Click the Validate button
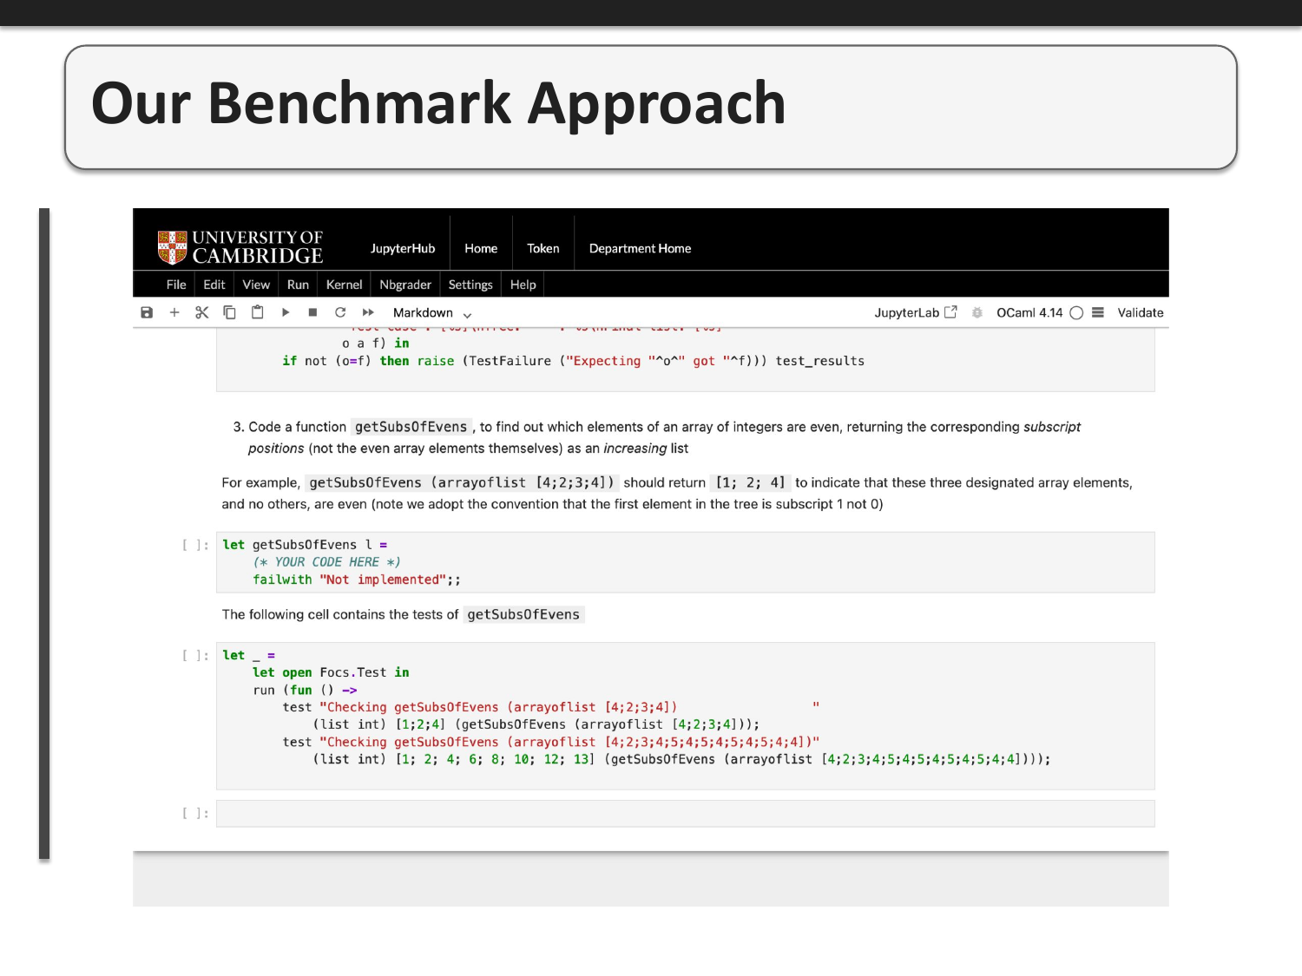This screenshot has width=1302, height=976. coord(1140,313)
